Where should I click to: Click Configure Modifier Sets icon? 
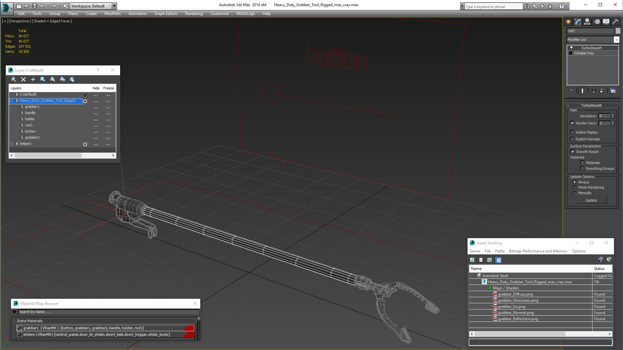point(613,91)
